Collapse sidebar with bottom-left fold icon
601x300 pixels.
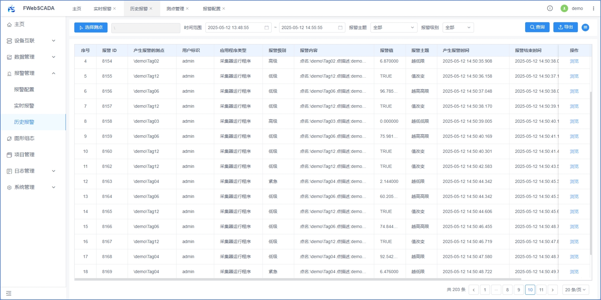click(x=9, y=293)
